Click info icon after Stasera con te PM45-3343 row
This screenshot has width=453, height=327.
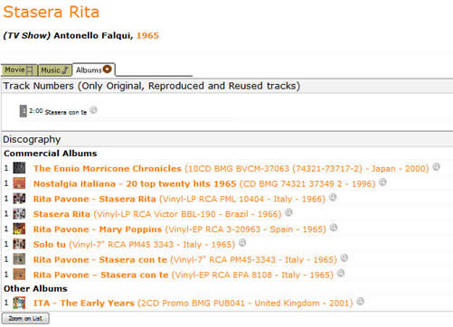point(344,257)
